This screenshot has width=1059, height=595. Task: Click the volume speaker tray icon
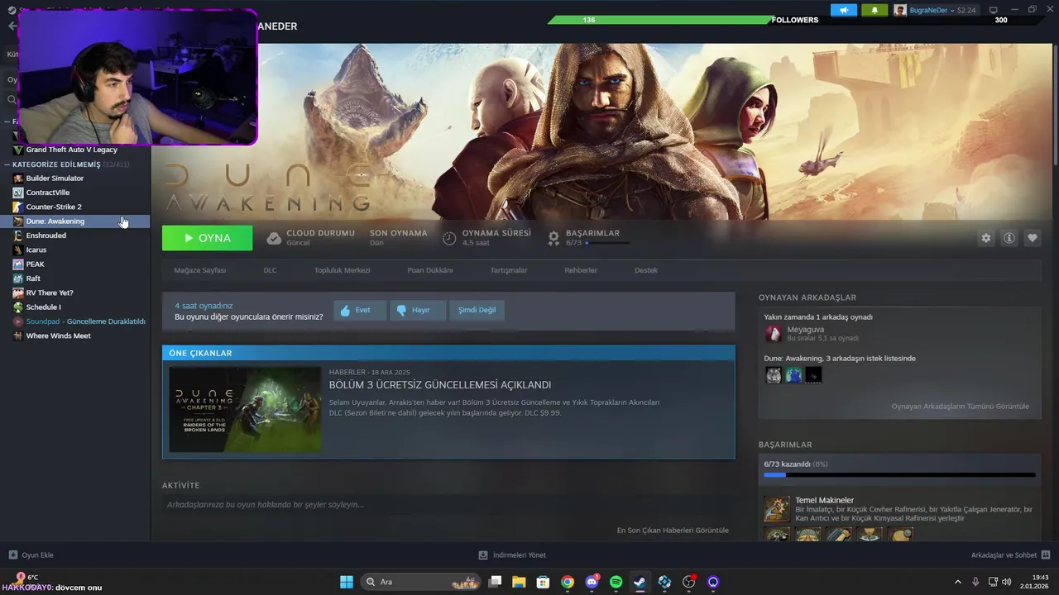(x=1008, y=582)
